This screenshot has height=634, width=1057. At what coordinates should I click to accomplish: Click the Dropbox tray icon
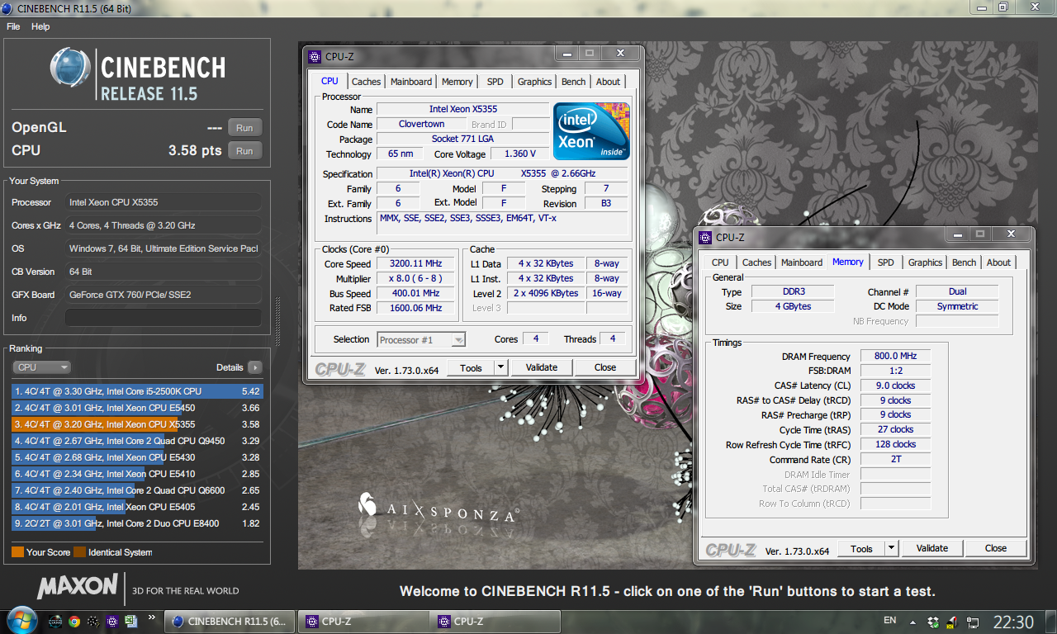pyautogui.click(x=933, y=622)
